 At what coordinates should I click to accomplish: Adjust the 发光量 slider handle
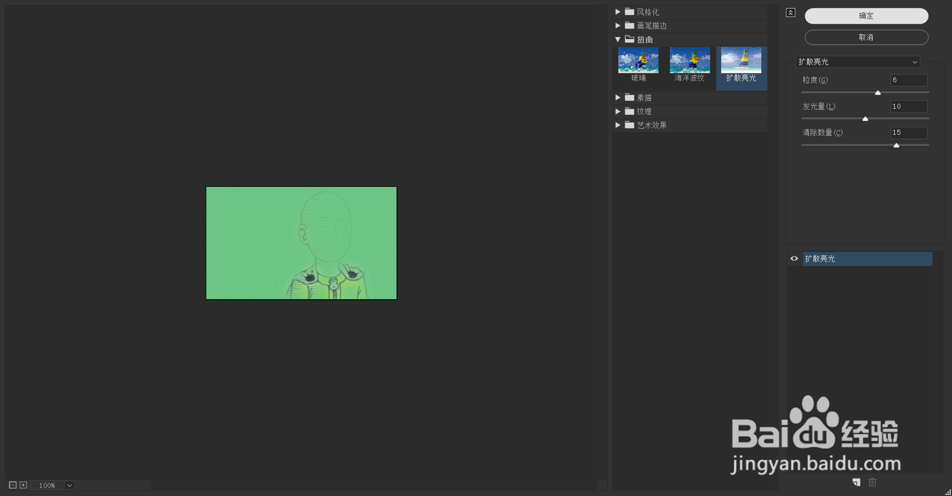[865, 119]
